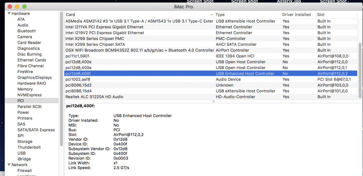This screenshot has width=363, height=176.
Task: Select the highlighted pci12d8,400f row
Action: (x=211, y=73)
